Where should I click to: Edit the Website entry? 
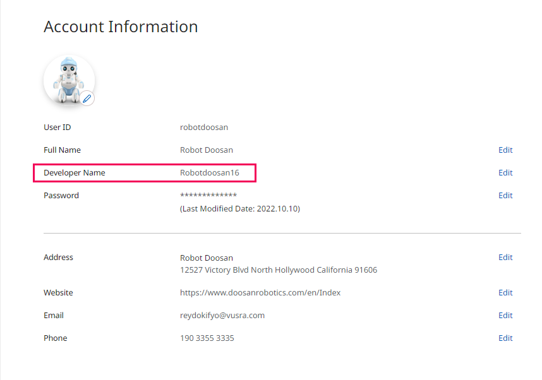(505, 292)
